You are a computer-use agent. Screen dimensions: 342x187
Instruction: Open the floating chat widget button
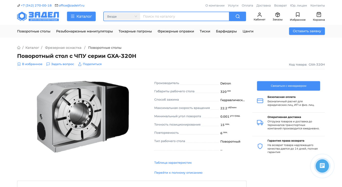322,166
